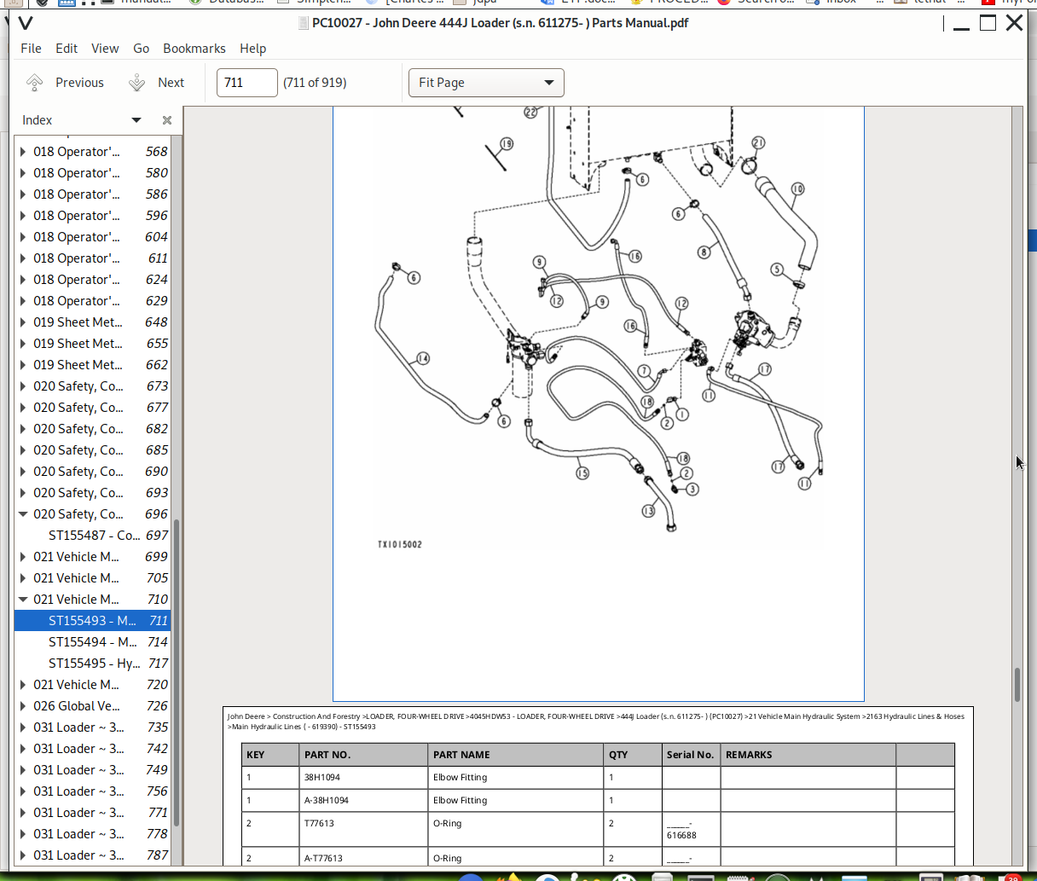1037x881 pixels.
Task: Click the page number input field
Action: coord(246,83)
